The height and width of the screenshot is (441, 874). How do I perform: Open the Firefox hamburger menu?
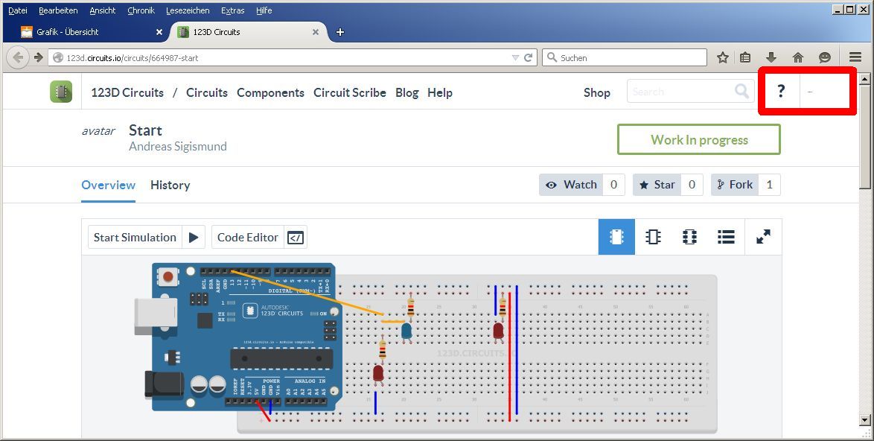[855, 57]
